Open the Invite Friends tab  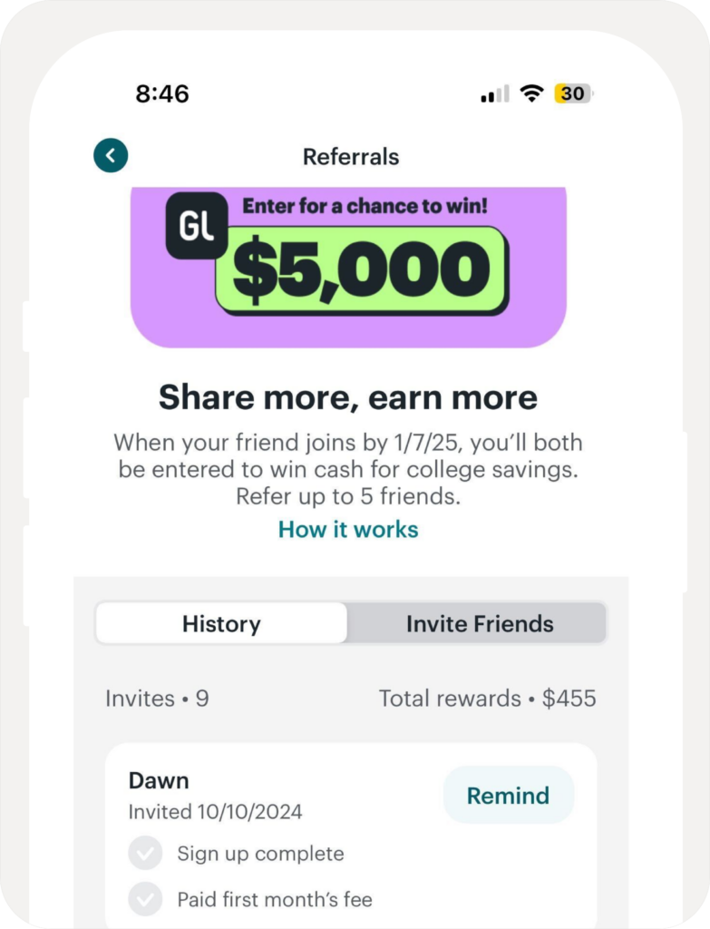pyautogui.click(x=479, y=624)
